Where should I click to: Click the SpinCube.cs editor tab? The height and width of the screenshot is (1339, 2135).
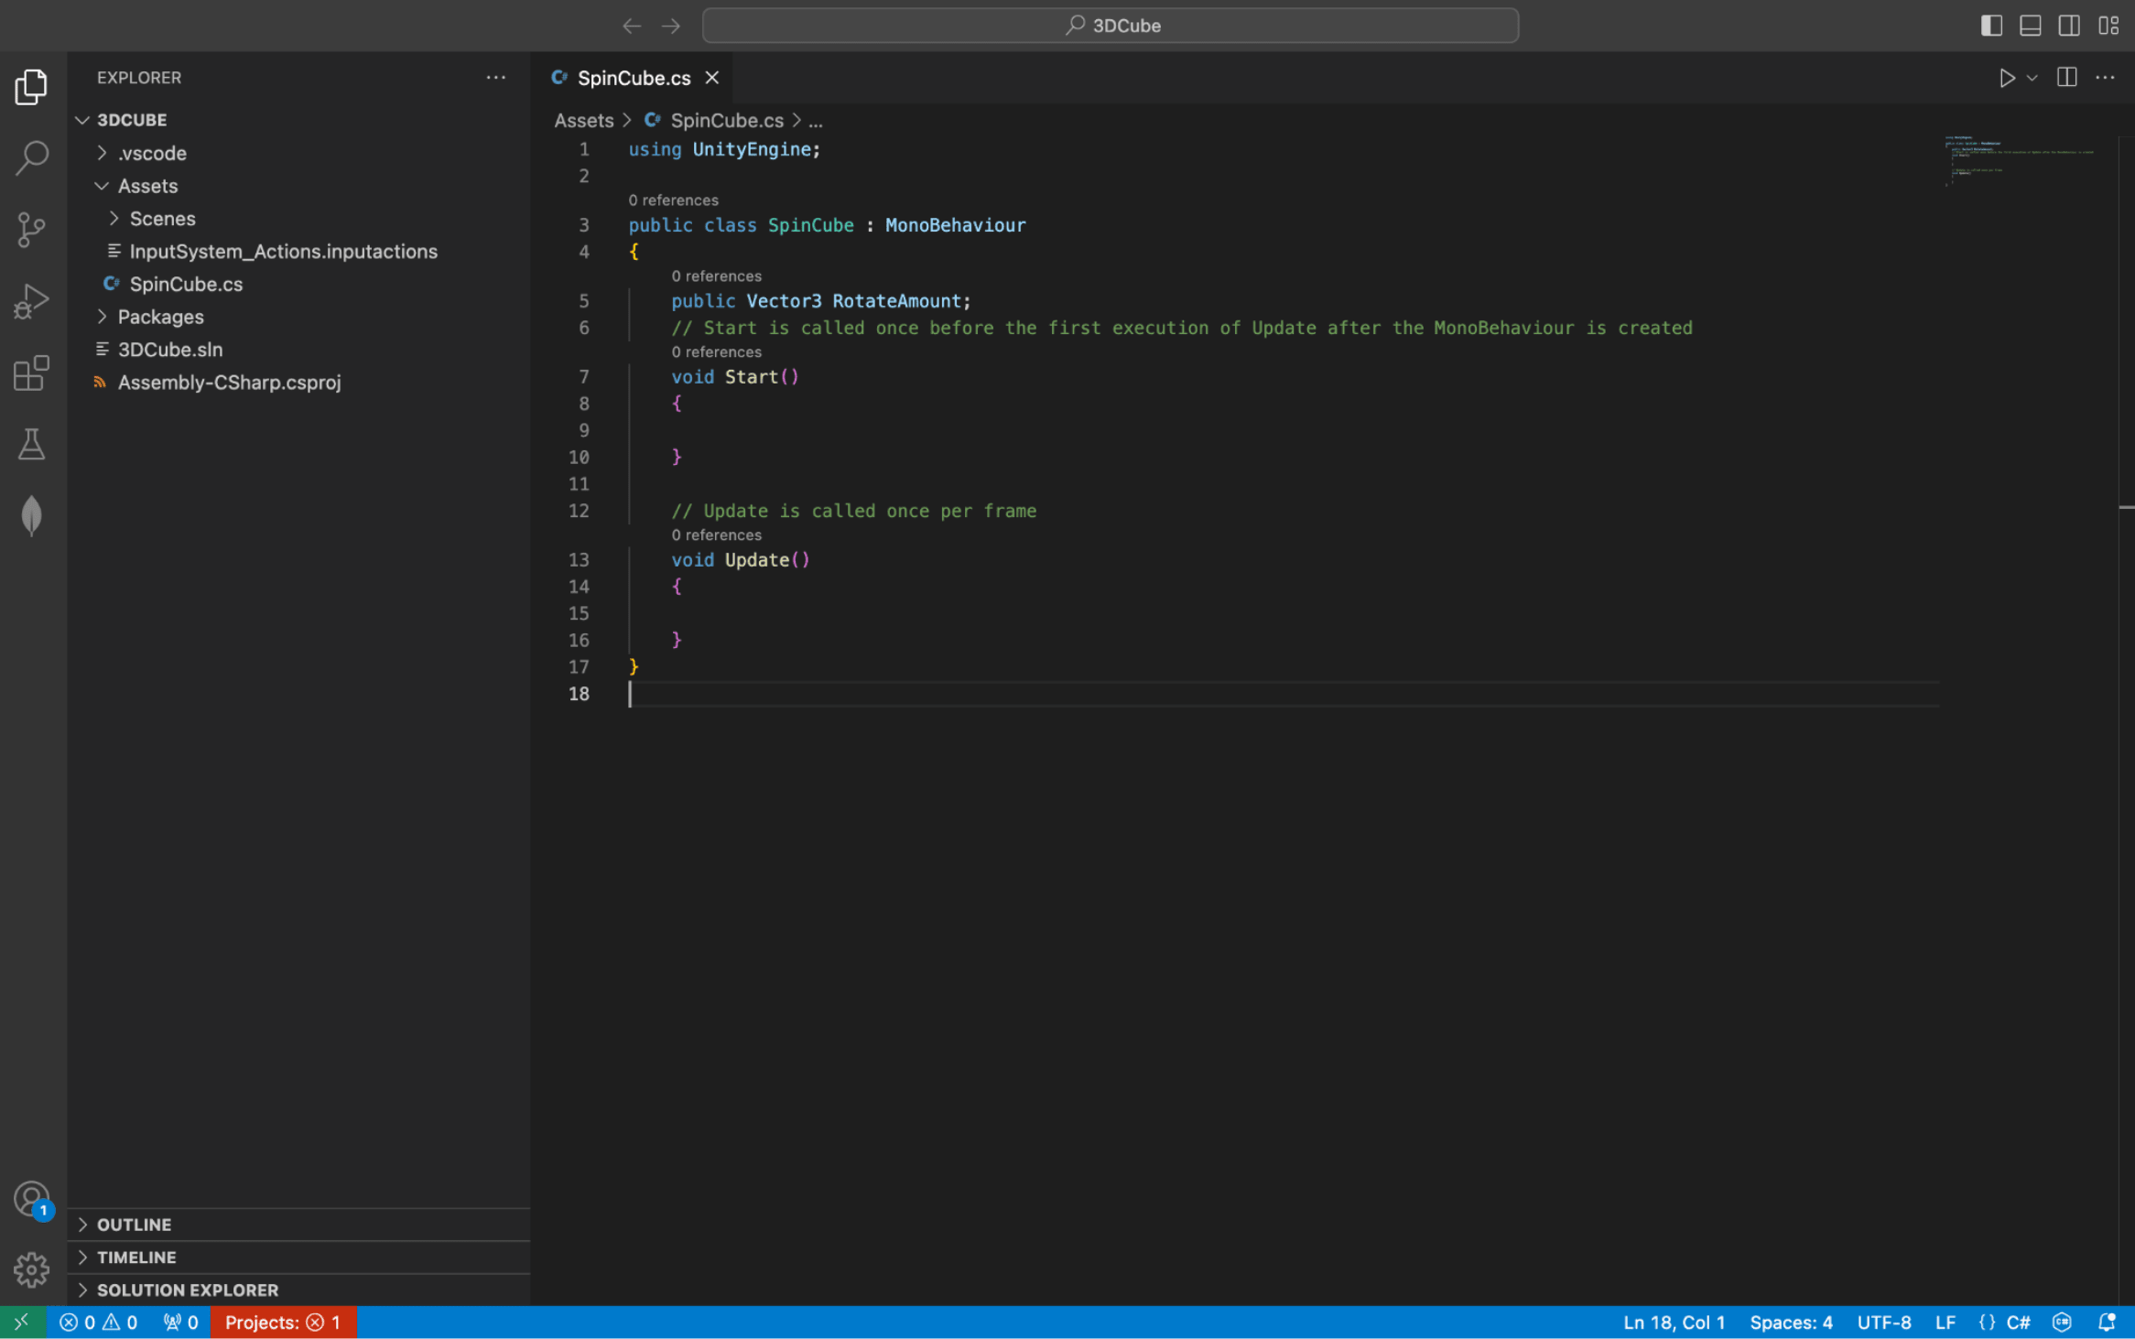(634, 78)
